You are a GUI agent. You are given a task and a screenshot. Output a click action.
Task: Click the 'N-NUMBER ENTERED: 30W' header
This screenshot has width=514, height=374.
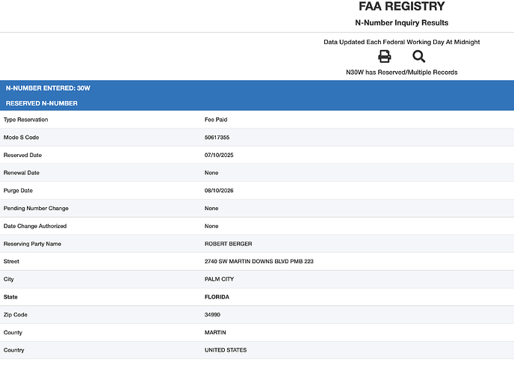pos(48,88)
